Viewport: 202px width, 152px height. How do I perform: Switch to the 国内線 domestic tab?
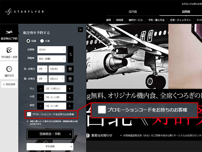click(133, 12)
